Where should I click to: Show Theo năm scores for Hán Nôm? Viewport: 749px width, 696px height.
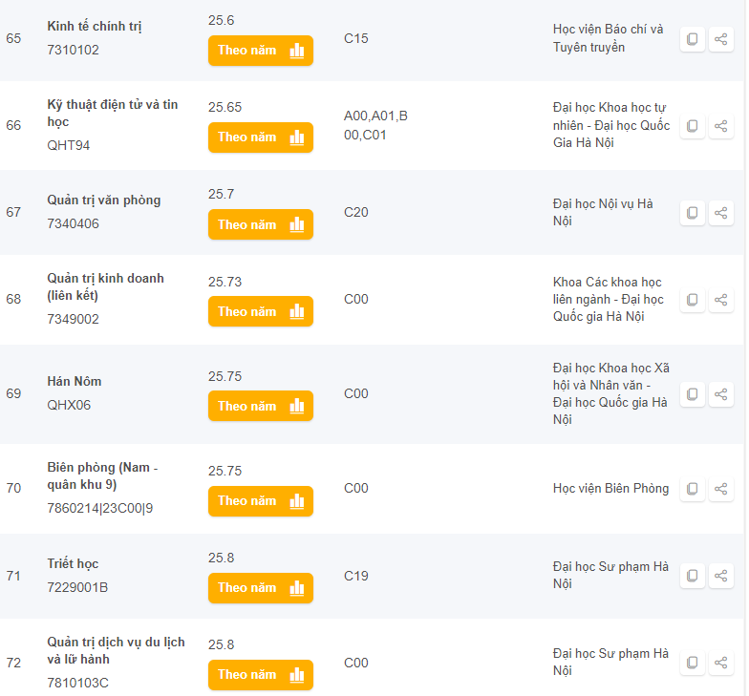coord(260,406)
